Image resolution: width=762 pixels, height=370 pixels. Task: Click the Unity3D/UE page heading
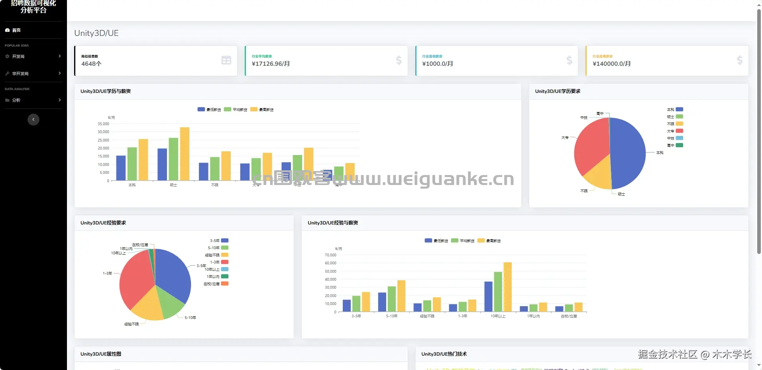96,33
